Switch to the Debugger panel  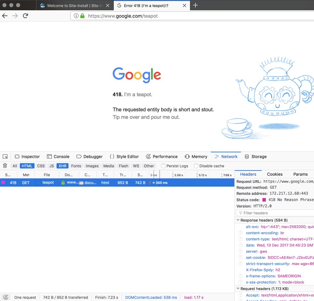click(90, 156)
